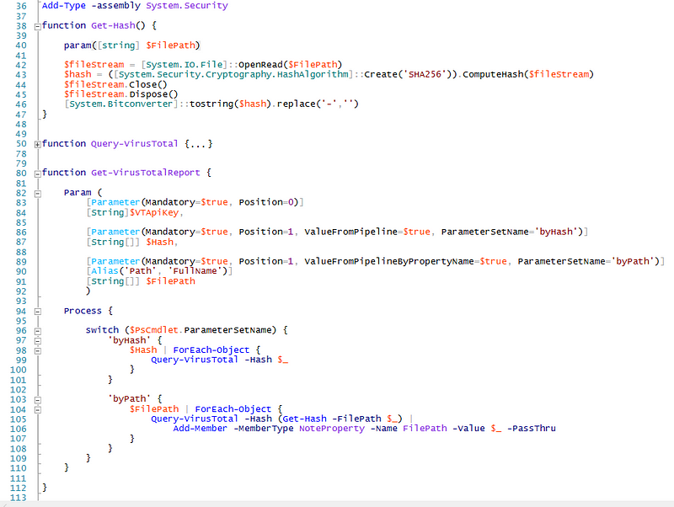Click the 'FullName' alias string
This screenshot has height=507, width=674.
[195, 271]
